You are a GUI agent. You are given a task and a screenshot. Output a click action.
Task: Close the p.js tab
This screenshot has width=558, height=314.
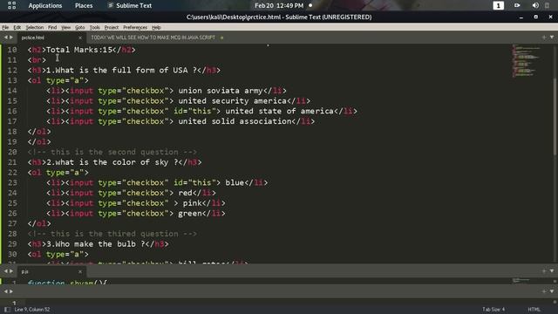pyautogui.click(x=80, y=271)
